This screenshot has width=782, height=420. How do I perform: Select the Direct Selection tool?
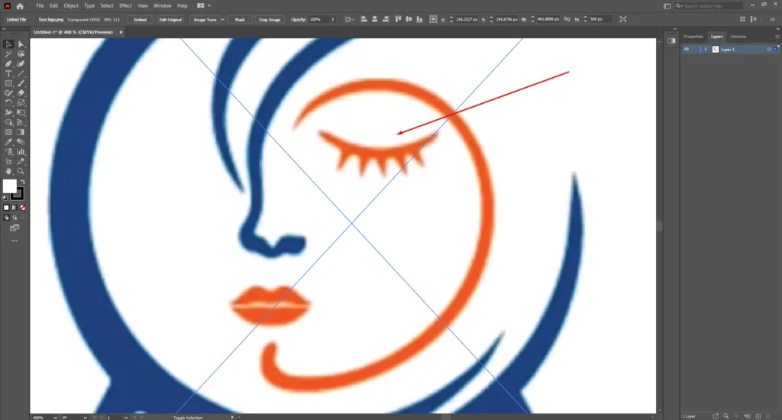(21, 44)
